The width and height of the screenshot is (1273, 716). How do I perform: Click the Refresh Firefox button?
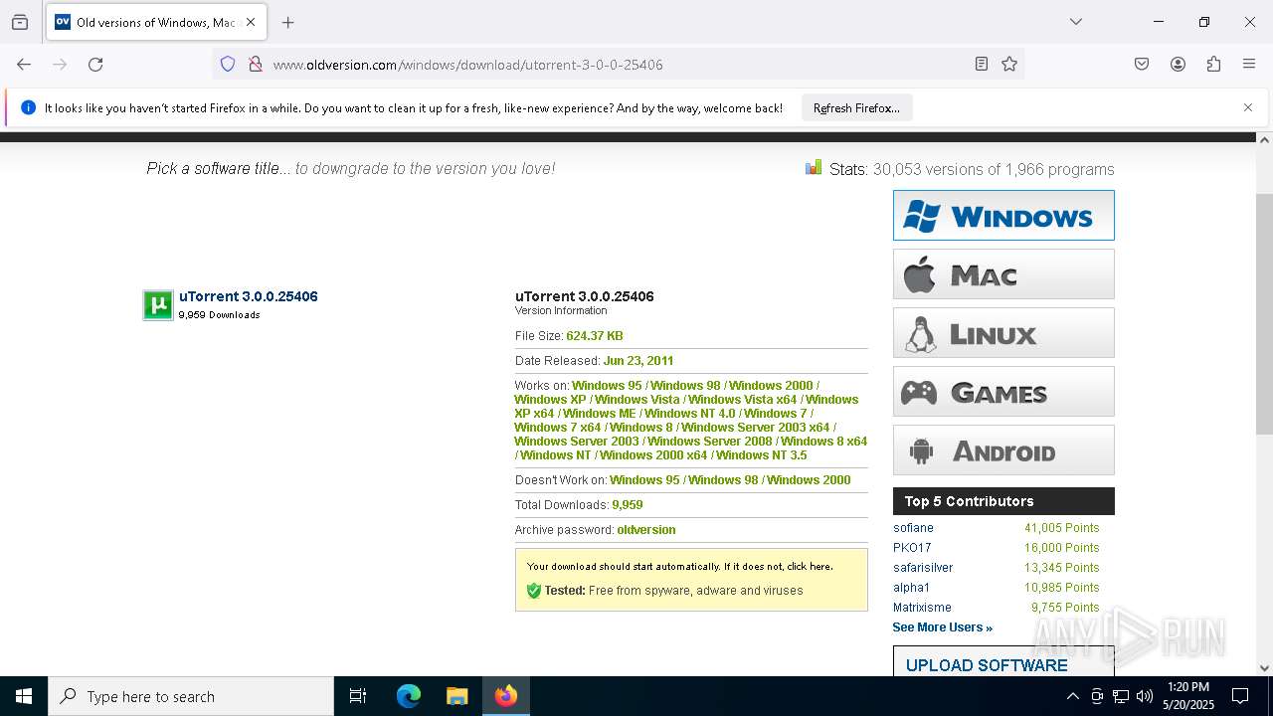[856, 108]
